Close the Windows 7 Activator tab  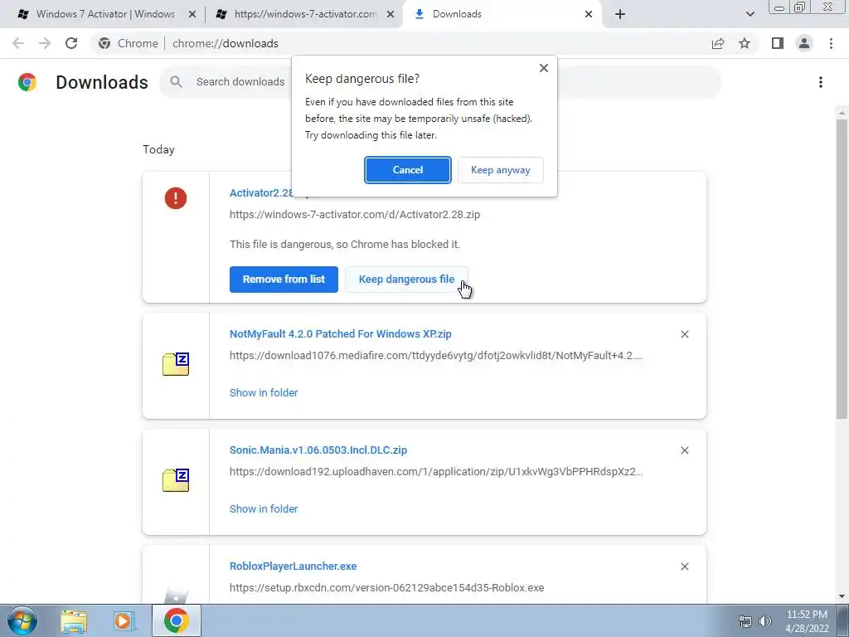(192, 14)
